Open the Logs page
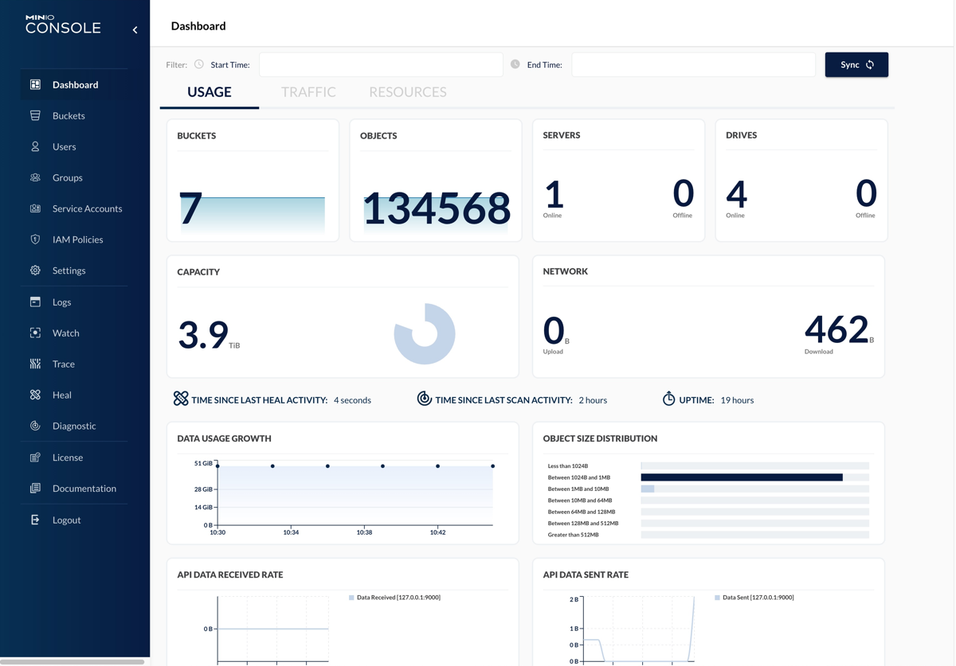The width and height of the screenshot is (956, 666). click(74, 302)
